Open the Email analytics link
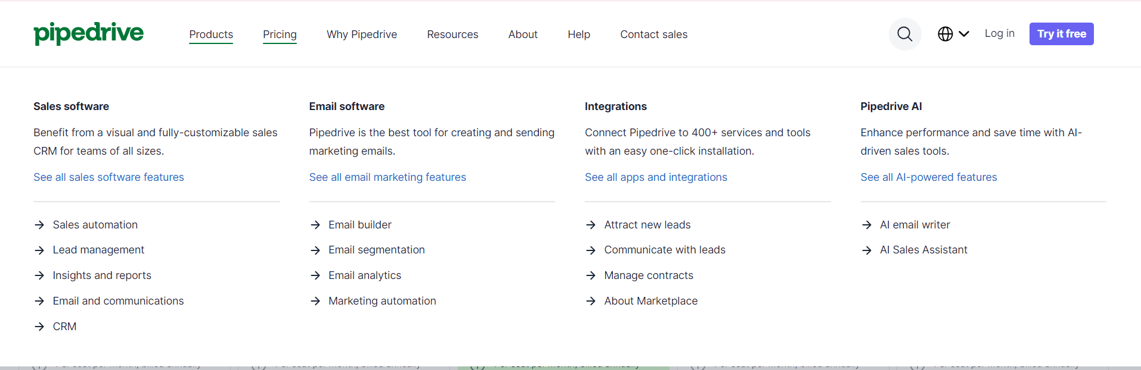Viewport: 1141px width, 370px height. point(365,275)
